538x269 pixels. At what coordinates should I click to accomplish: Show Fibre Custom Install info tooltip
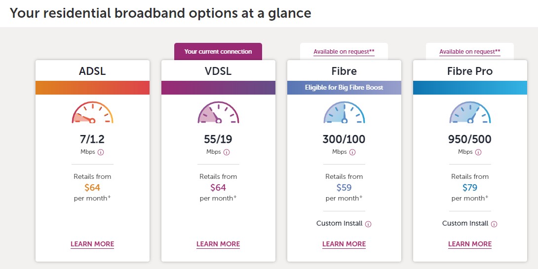[368, 224]
